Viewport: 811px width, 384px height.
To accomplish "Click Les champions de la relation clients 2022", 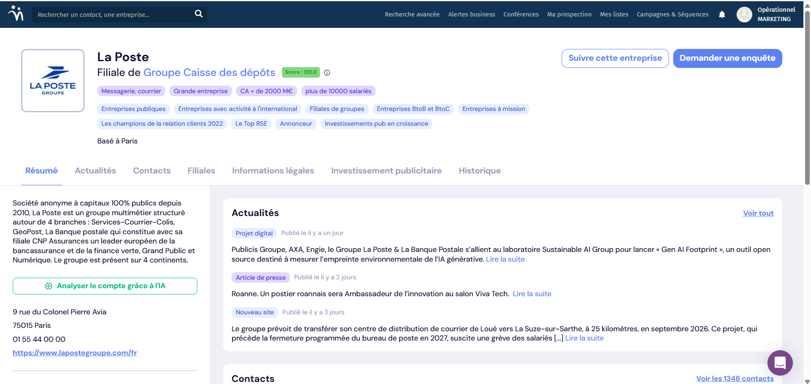I will coord(162,124).
